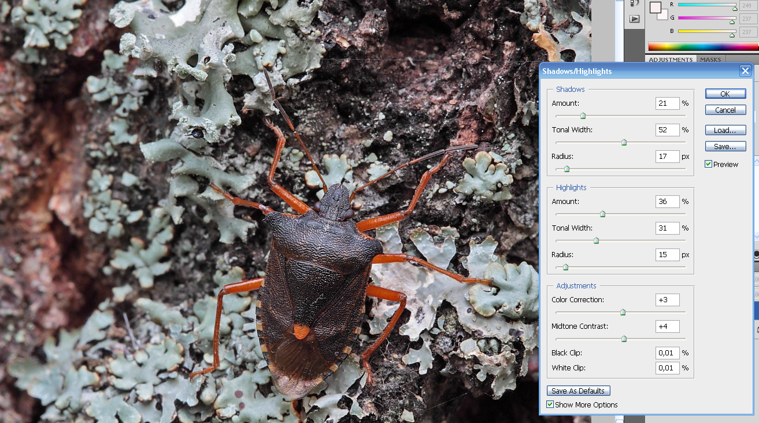The height and width of the screenshot is (423, 759).
Task: Close the Shadows/Highlights dialog
Action: pyautogui.click(x=745, y=71)
